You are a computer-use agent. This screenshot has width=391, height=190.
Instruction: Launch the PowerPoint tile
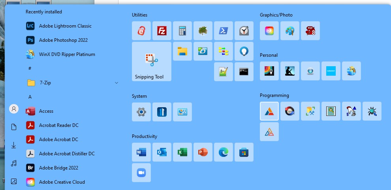[203, 152]
